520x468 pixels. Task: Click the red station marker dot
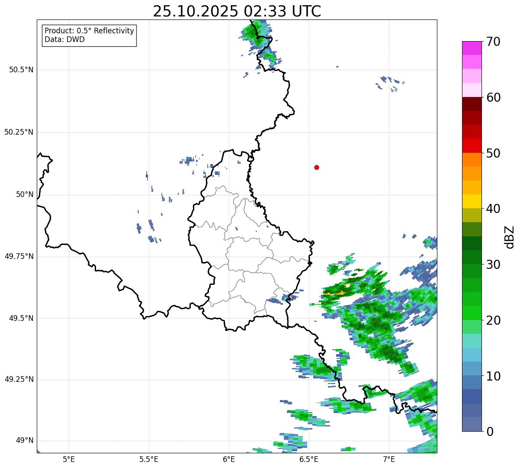pyautogui.click(x=317, y=167)
